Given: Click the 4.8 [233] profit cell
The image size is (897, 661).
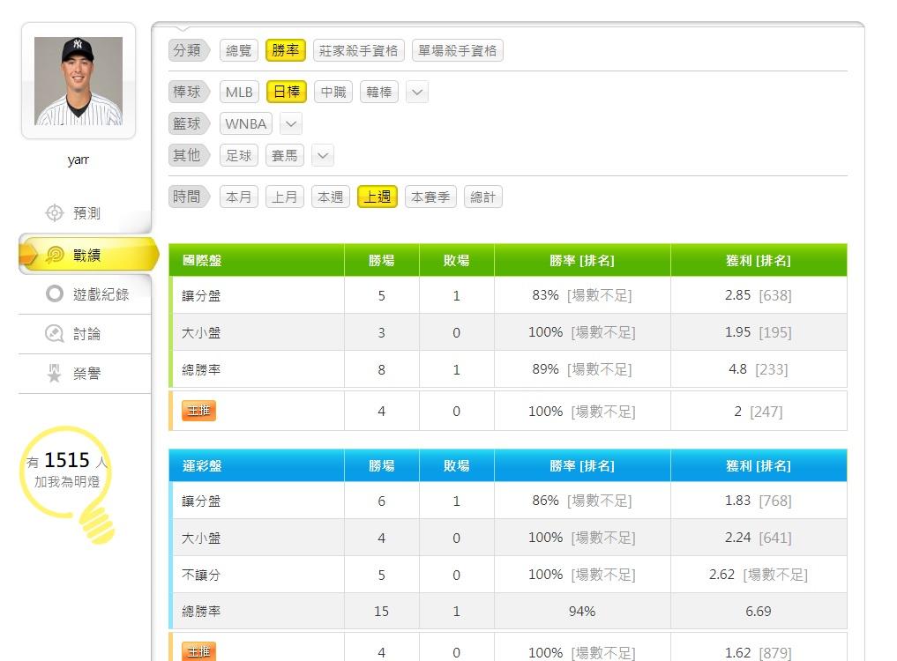Looking at the screenshot, I should click(758, 369).
